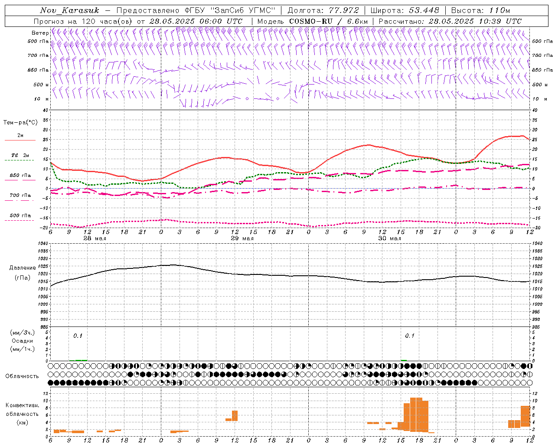Click the calculation time 28.05.2025 10:39 UTC
Image resolution: width=555 pixels, height=444 pixels.
475,21
